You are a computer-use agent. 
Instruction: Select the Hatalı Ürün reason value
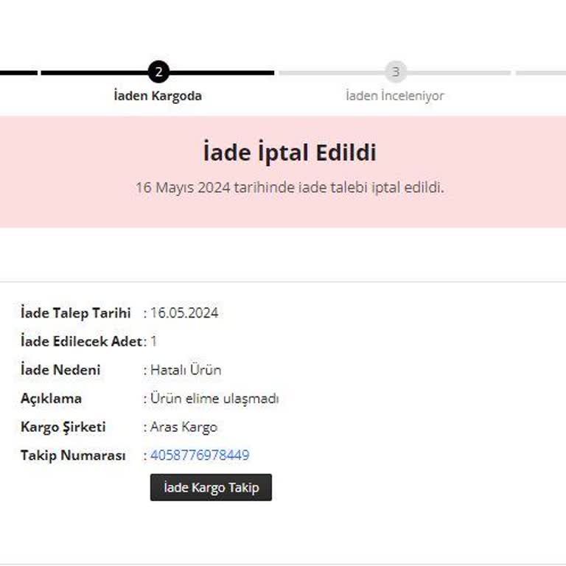pos(186,370)
